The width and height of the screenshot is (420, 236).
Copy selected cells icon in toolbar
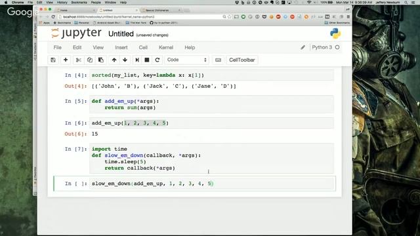tap(90, 60)
